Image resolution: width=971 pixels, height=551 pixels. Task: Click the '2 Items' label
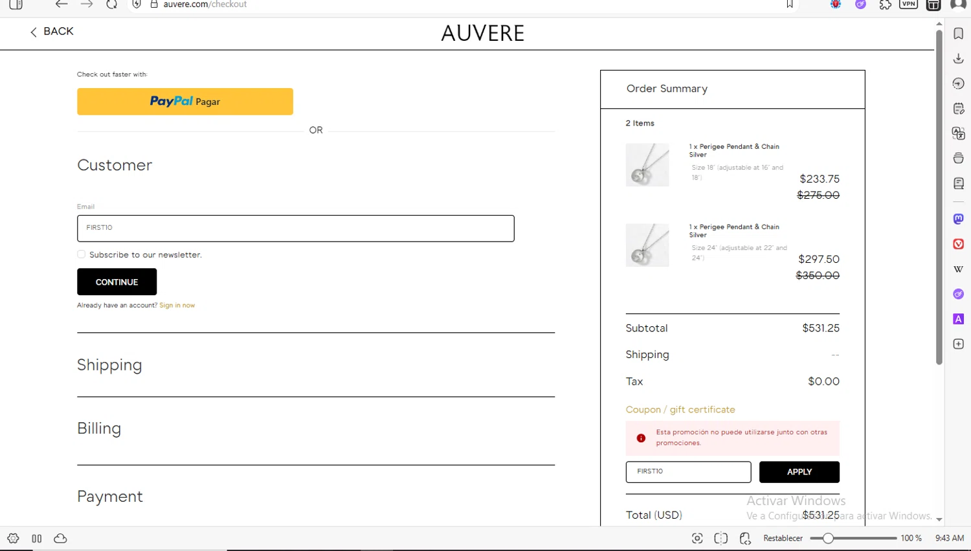[x=640, y=123]
